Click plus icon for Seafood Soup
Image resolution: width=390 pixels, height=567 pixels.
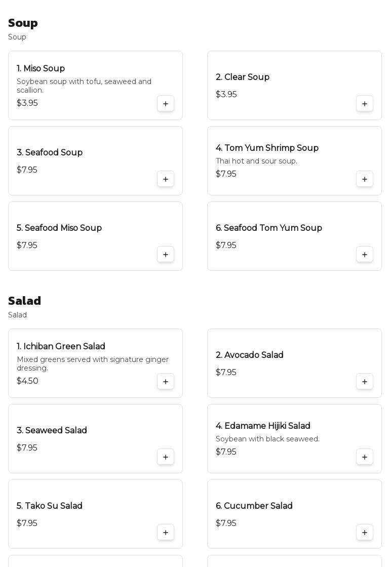[166, 179]
